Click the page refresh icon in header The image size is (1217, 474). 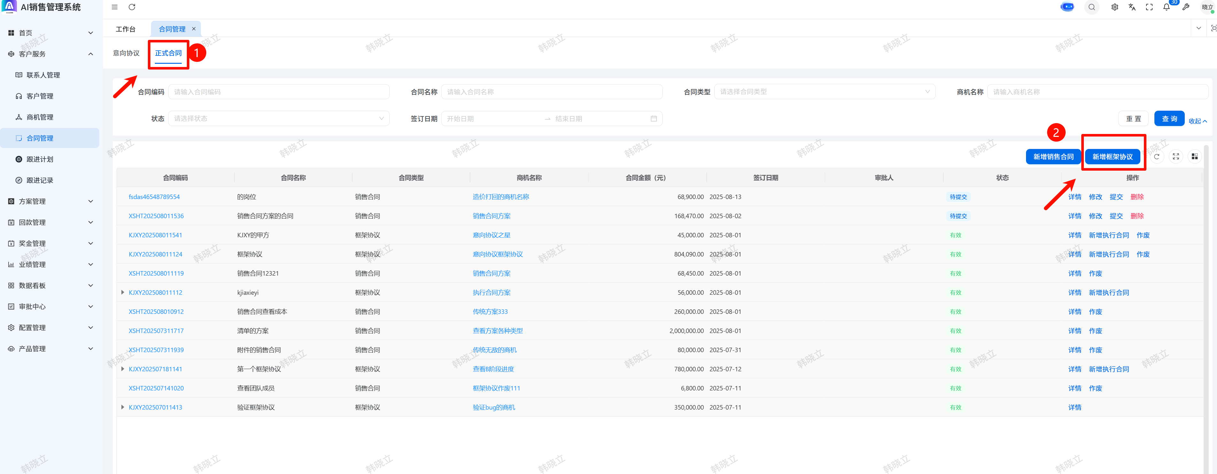[132, 7]
